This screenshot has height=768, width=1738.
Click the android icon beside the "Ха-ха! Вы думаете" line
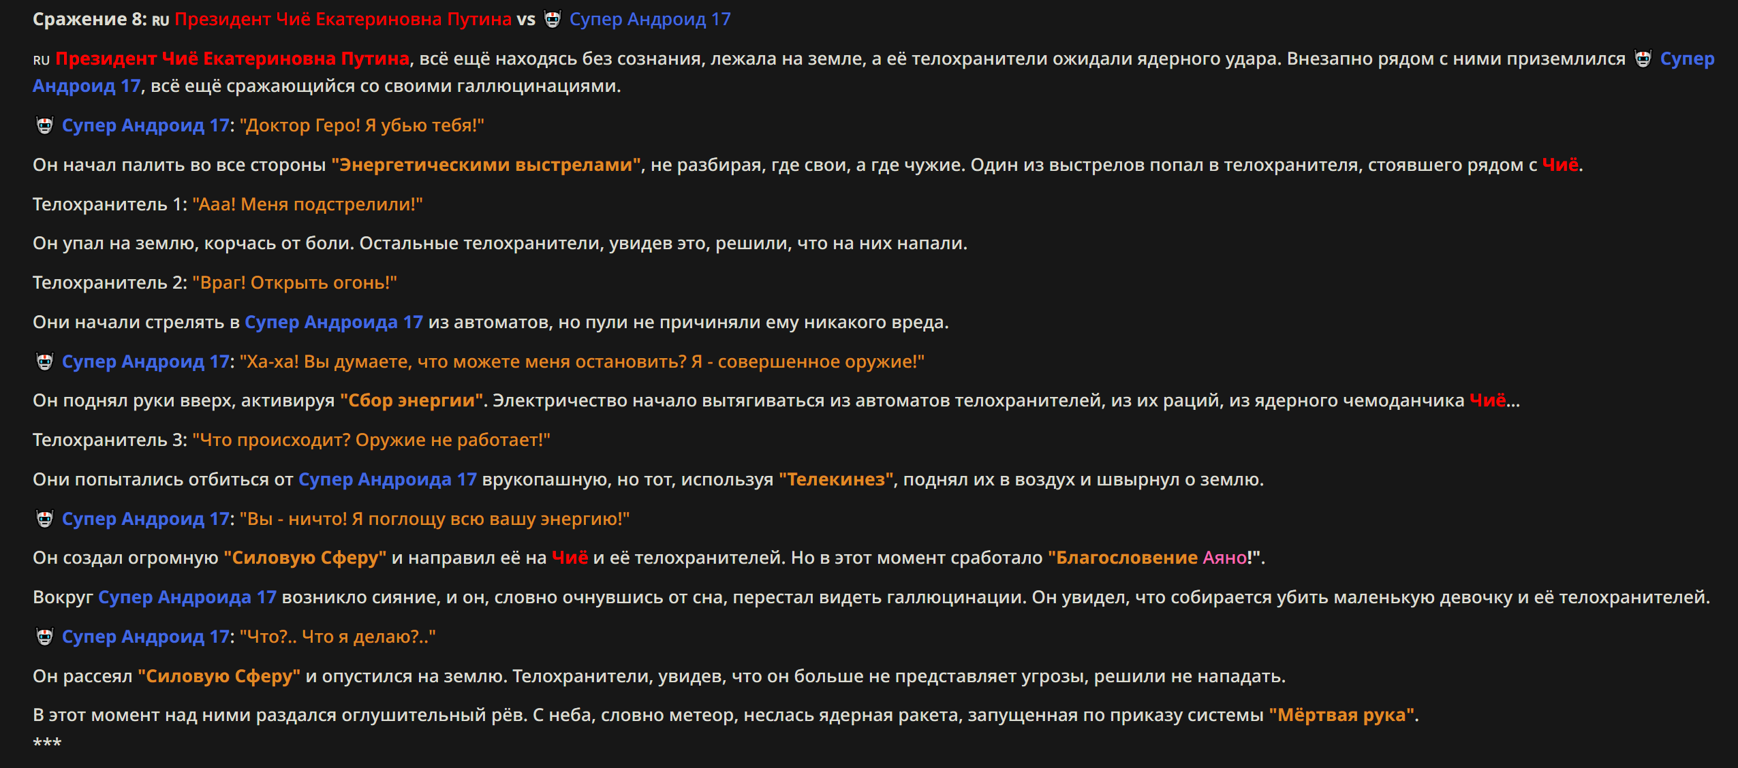click(x=44, y=362)
